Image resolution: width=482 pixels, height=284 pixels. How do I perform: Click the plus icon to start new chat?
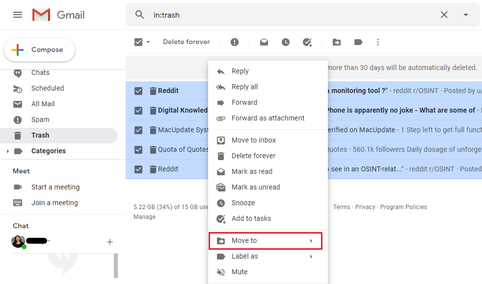point(110,242)
